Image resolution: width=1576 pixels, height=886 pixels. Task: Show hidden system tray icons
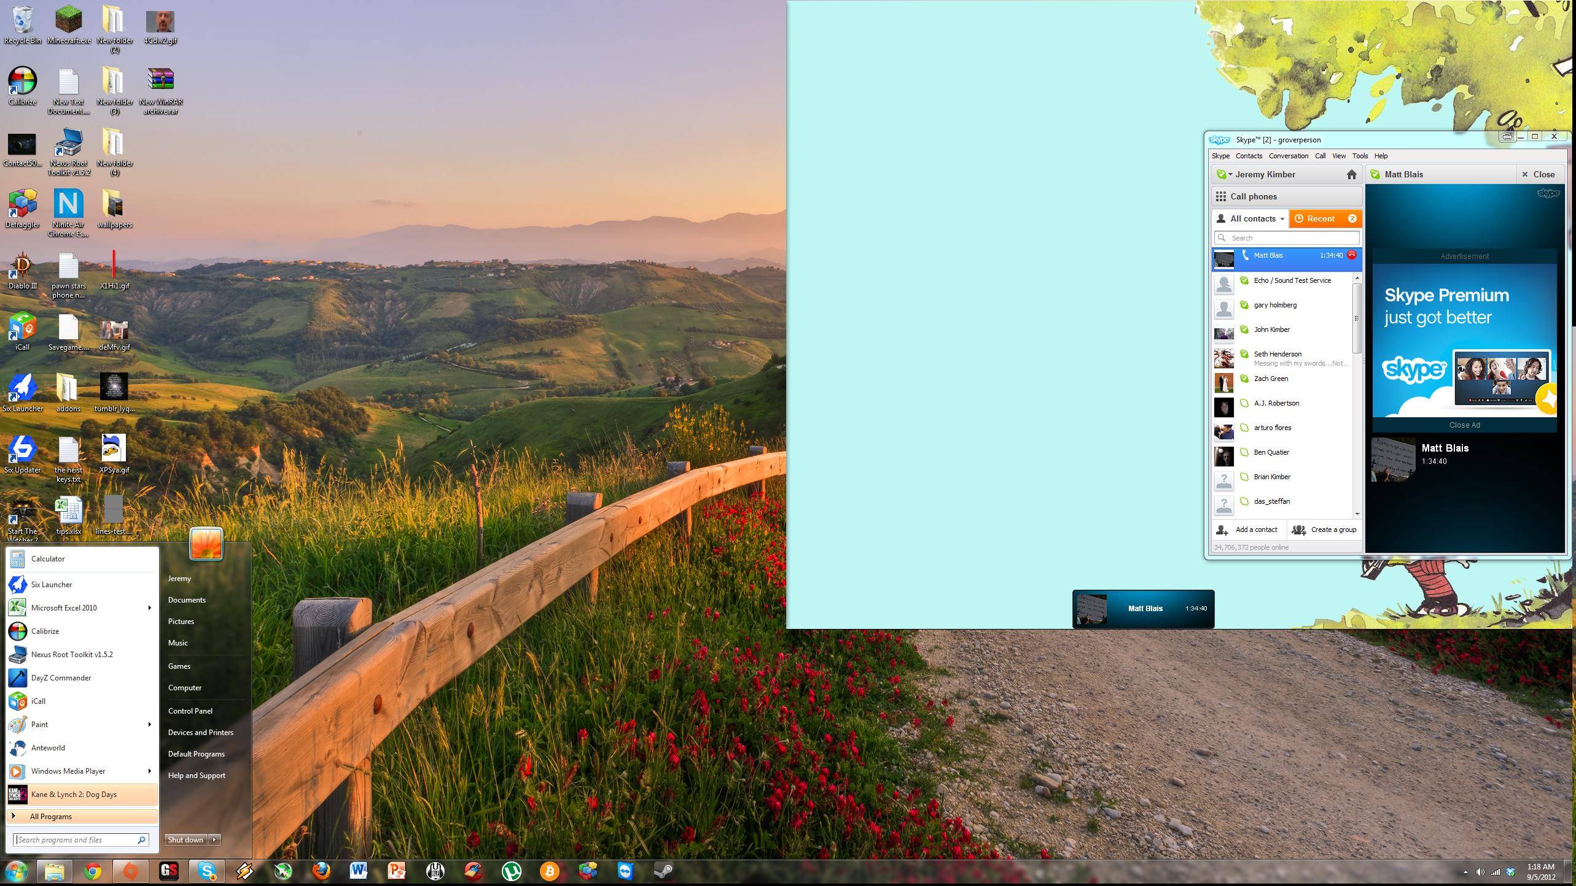click(1465, 872)
